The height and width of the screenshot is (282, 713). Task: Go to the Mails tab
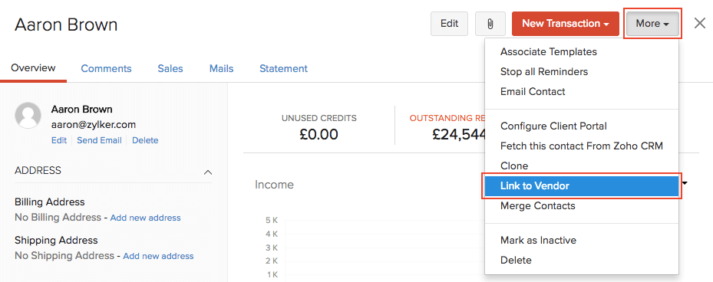[222, 68]
